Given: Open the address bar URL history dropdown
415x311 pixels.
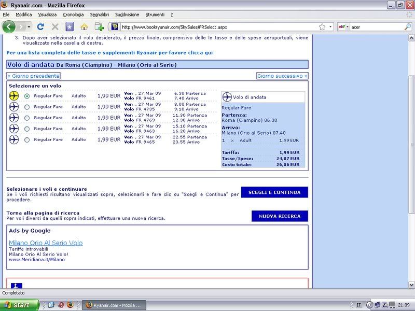Looking at the screenshot, I should (330, 27).
